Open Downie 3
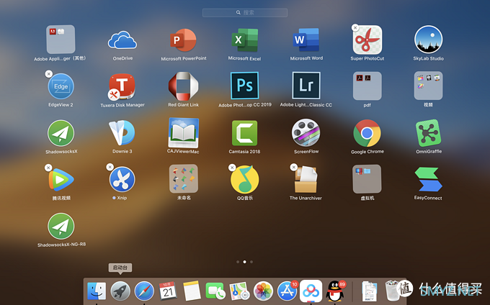 click(x=122, y=133)
